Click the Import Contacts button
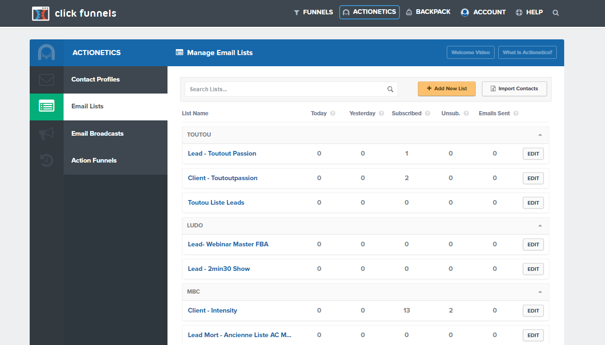The width and height of the screenshot is (605, 345). click(x=515, y=88)
